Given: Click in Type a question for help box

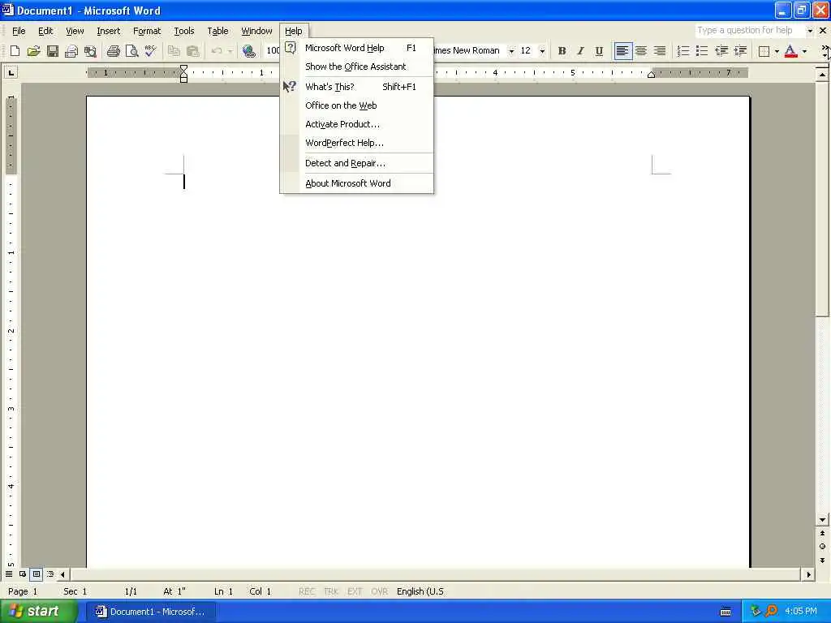Looking at the screenshot, I should pyautogui.click(x=750, y=31).
